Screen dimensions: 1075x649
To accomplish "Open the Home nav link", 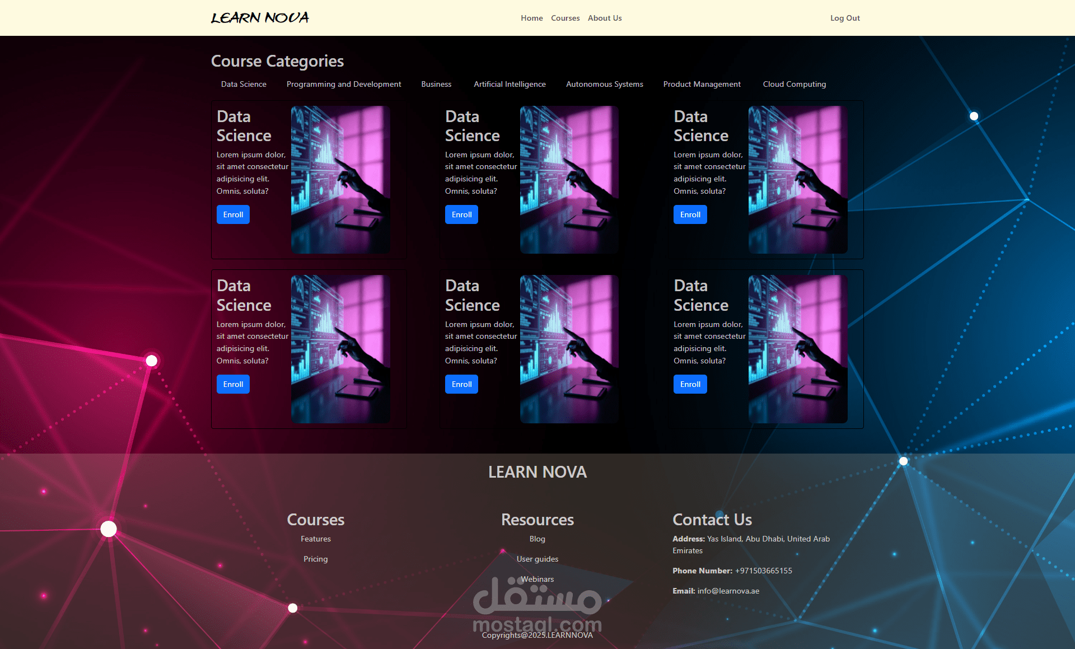I will click(531, 18).
